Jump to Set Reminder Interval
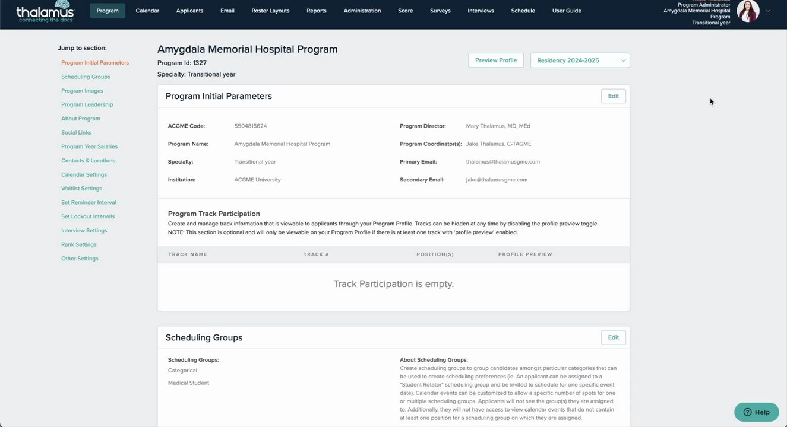This screenshot has height=427, width=787. point(89,203)
